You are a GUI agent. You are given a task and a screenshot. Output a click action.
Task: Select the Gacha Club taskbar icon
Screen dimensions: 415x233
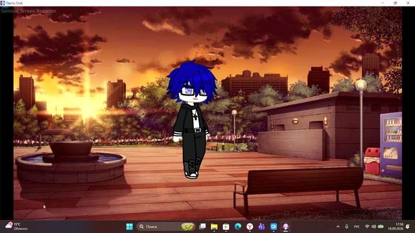point(285,227)
